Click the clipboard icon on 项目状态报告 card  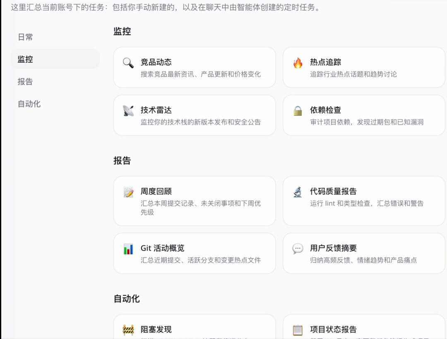297,329
